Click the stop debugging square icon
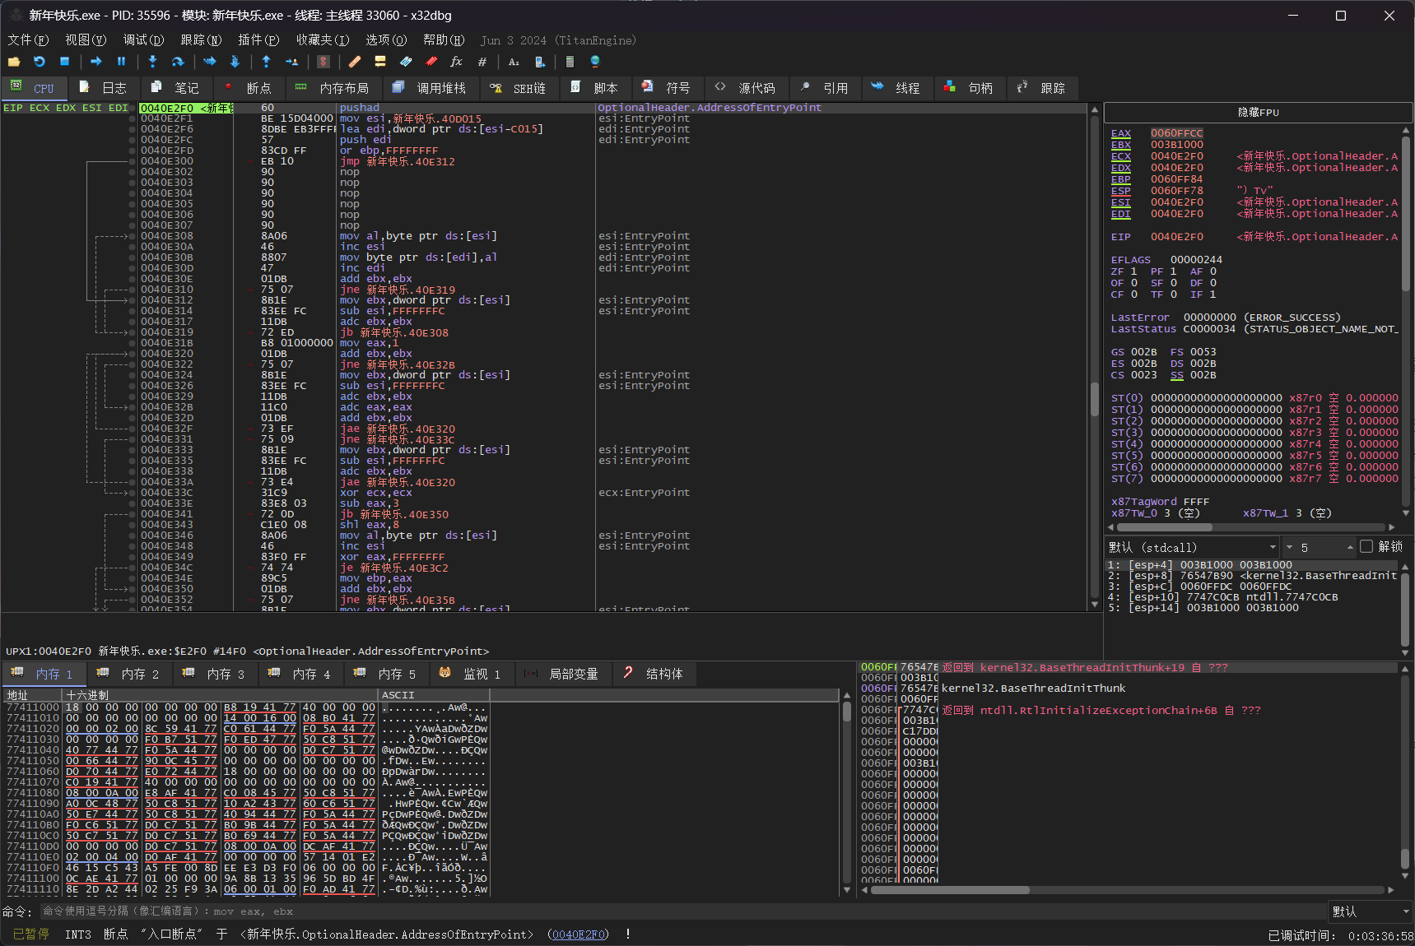The width and height of the screenshot is (1415, 946). pos(64,62)
